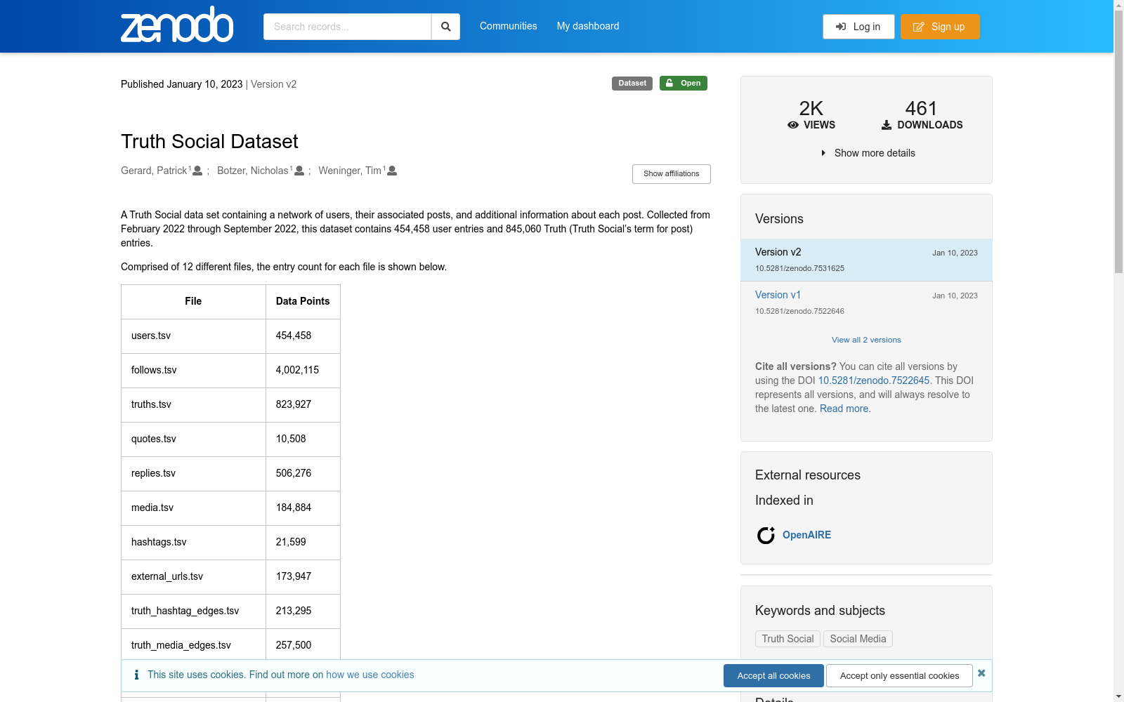Click quotes.tsv table cell

pos(193,439)
